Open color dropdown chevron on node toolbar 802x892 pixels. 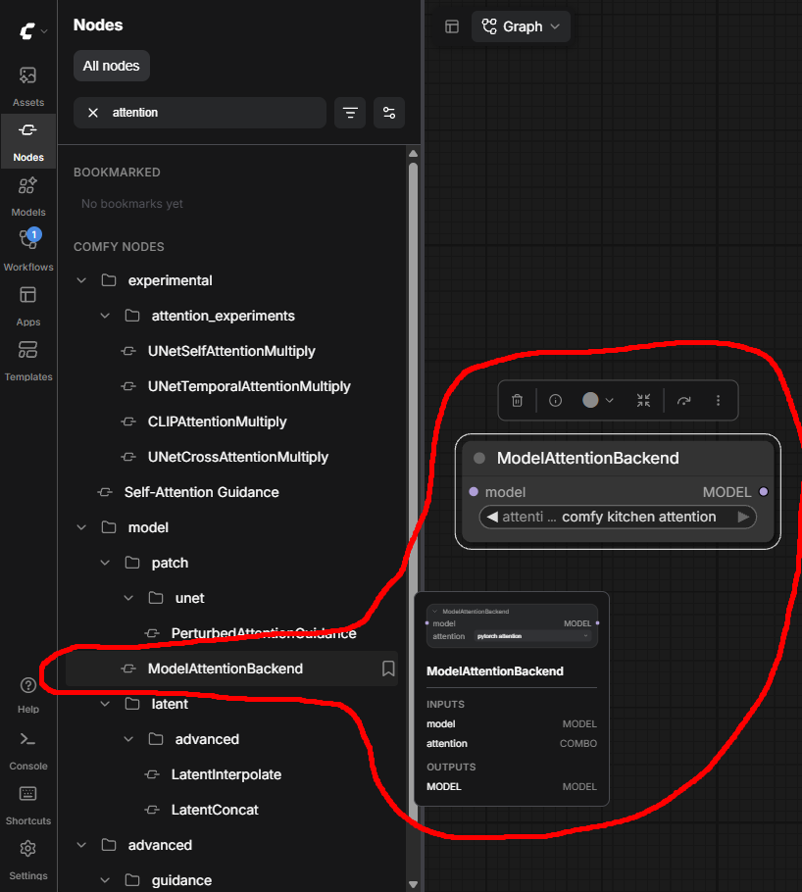[x=610, y=401]
